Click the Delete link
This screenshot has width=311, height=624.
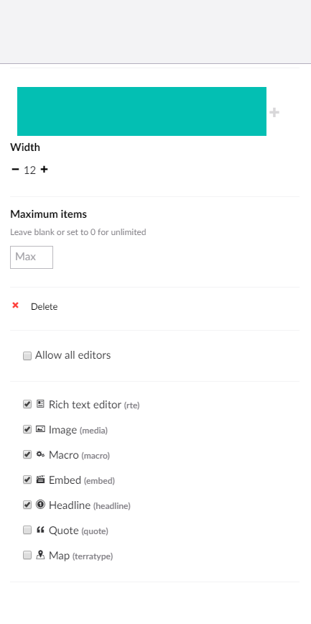pos(44,306)
